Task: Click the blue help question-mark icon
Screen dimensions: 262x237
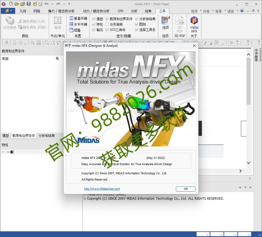Action: [242, 11]
